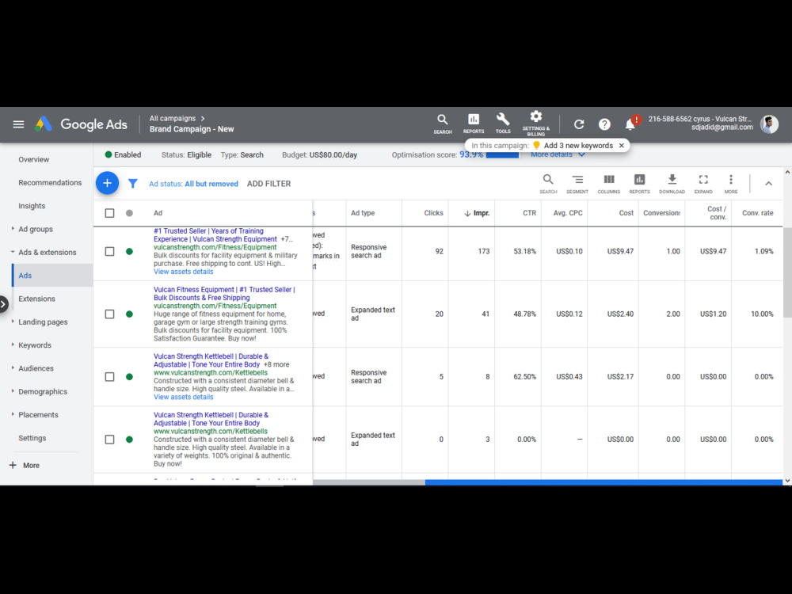Open the top bar Reports icon
Viewport: 792px width, 594px height.
click(474, 124)
